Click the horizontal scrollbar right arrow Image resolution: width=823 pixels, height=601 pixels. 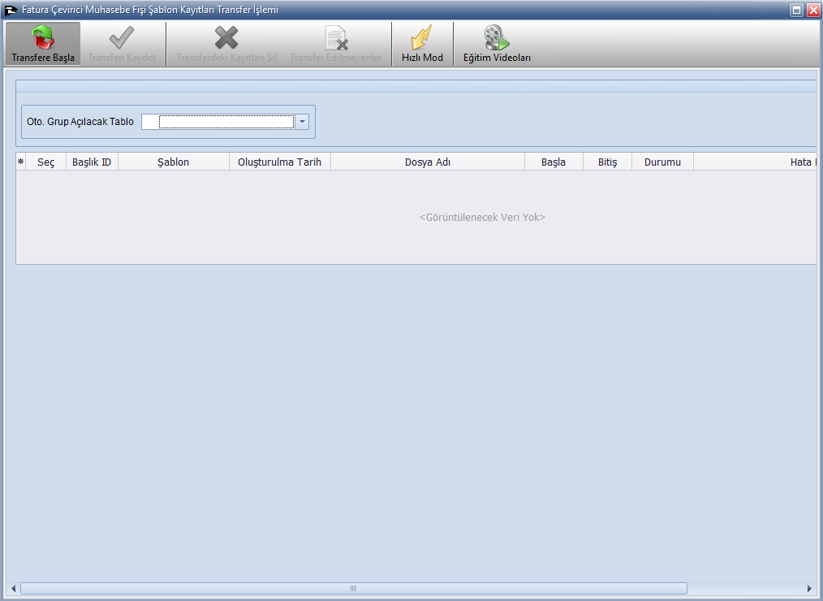pyautogui.click(x=809, y=588)
